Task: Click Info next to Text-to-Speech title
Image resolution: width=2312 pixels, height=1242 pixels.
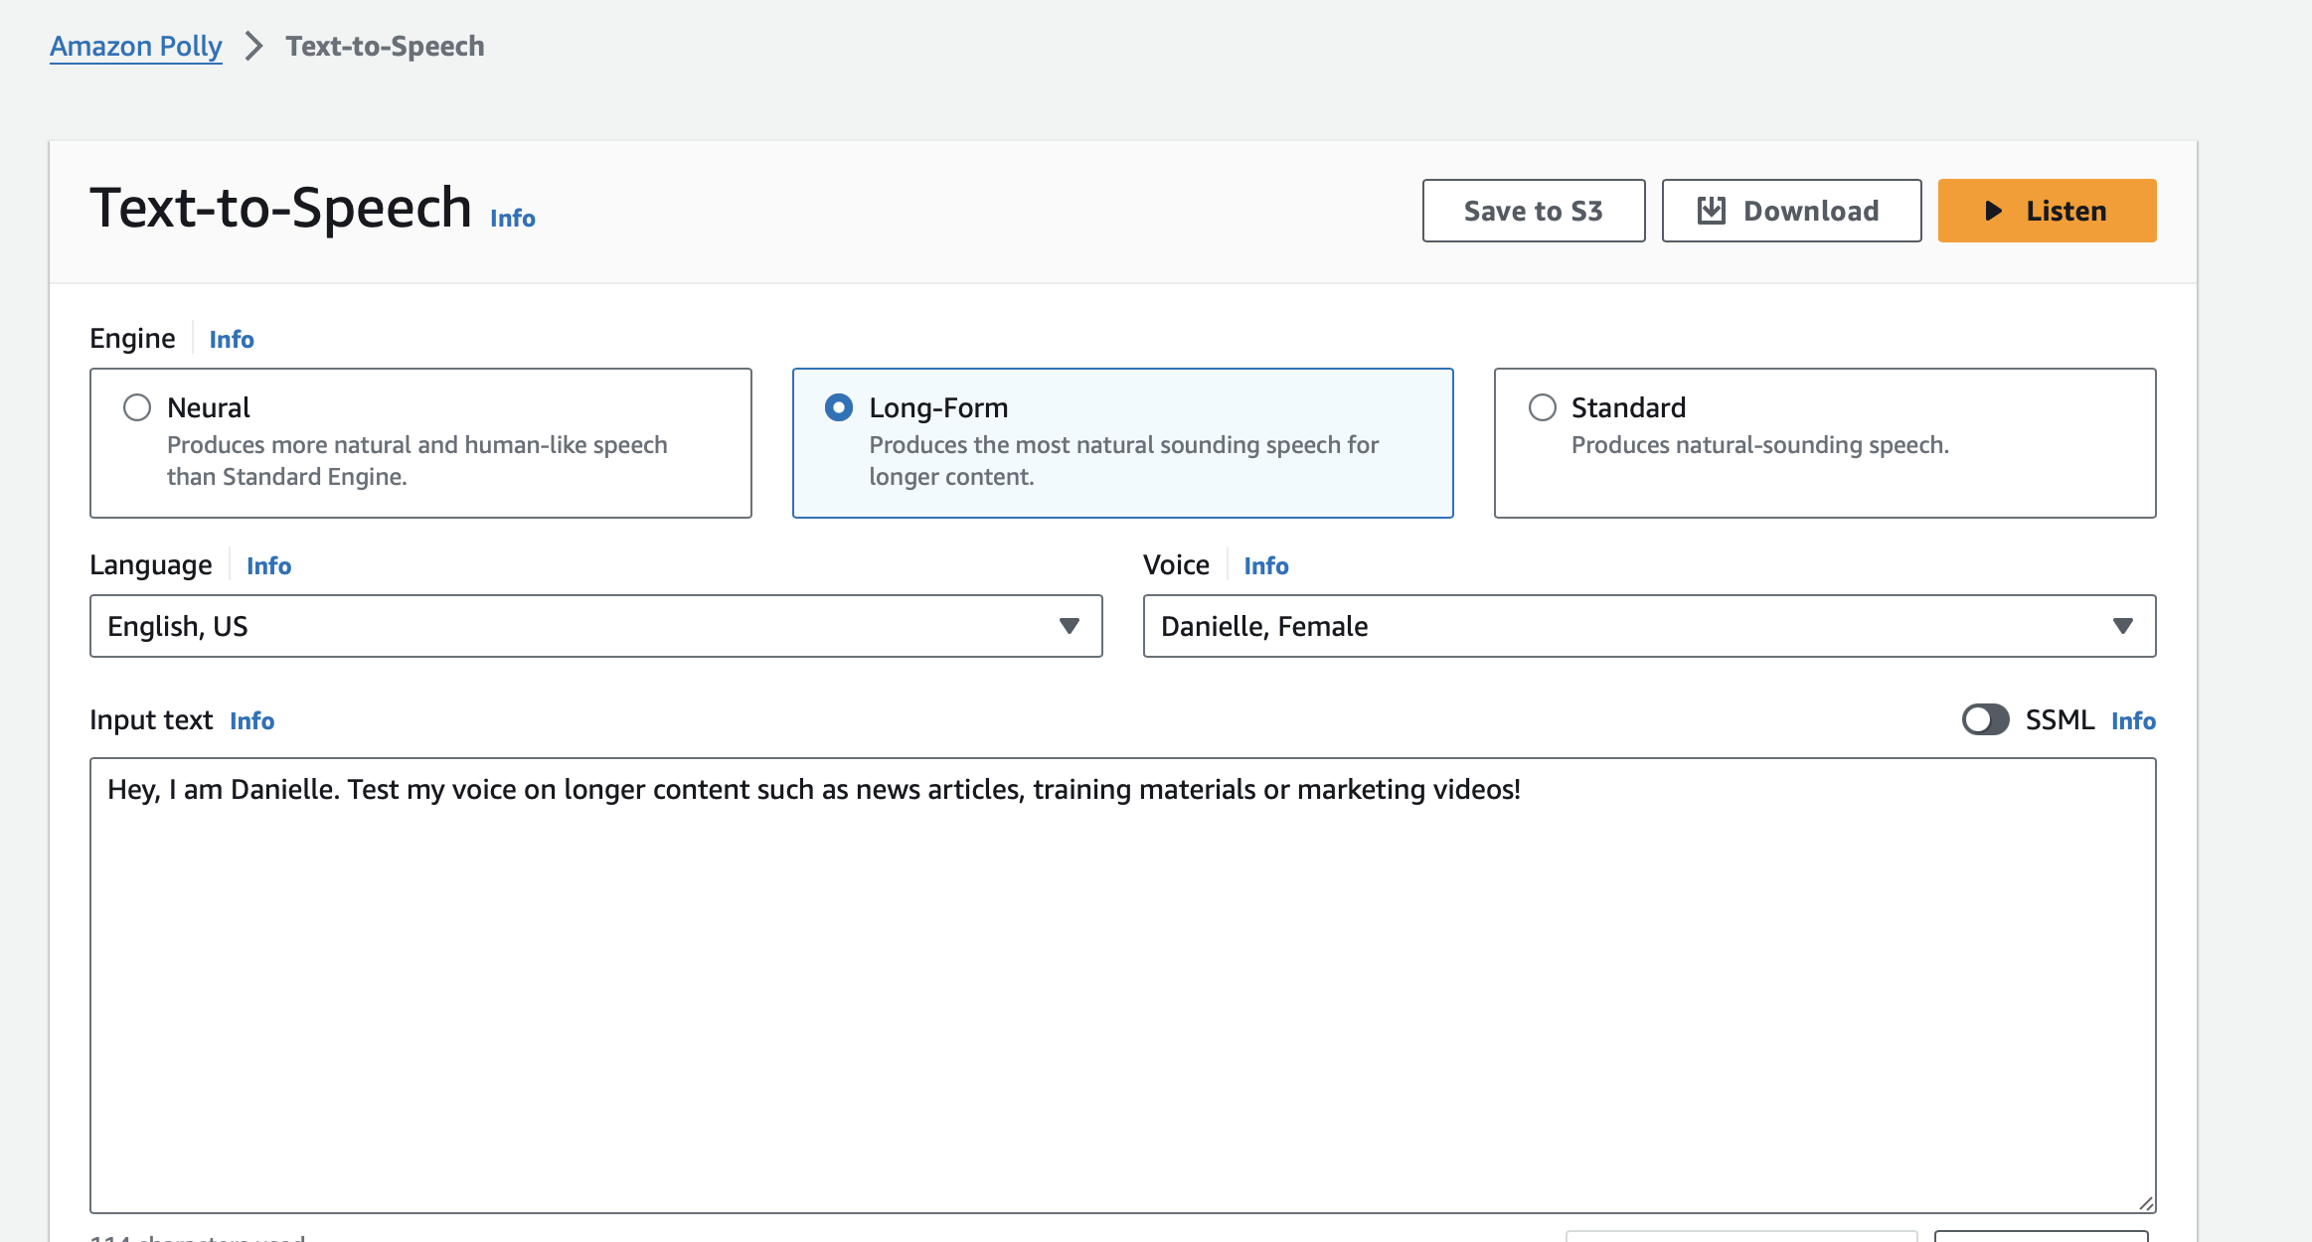Action: (x=513, y=218)
